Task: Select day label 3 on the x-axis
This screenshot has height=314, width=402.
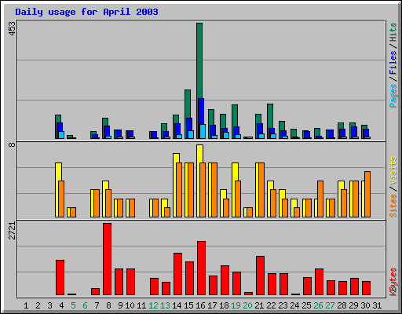Action: [x=49, y=305]
